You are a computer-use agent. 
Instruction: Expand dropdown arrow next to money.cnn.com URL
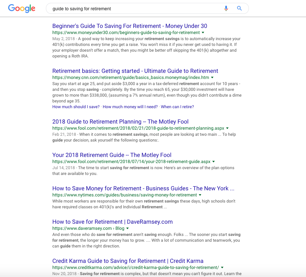click(212, 77)
